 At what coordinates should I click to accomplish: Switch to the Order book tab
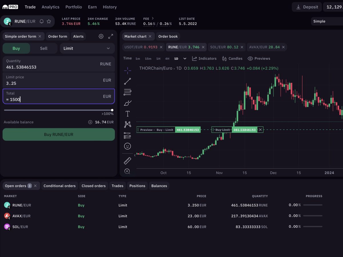click(x=168, y=36)
